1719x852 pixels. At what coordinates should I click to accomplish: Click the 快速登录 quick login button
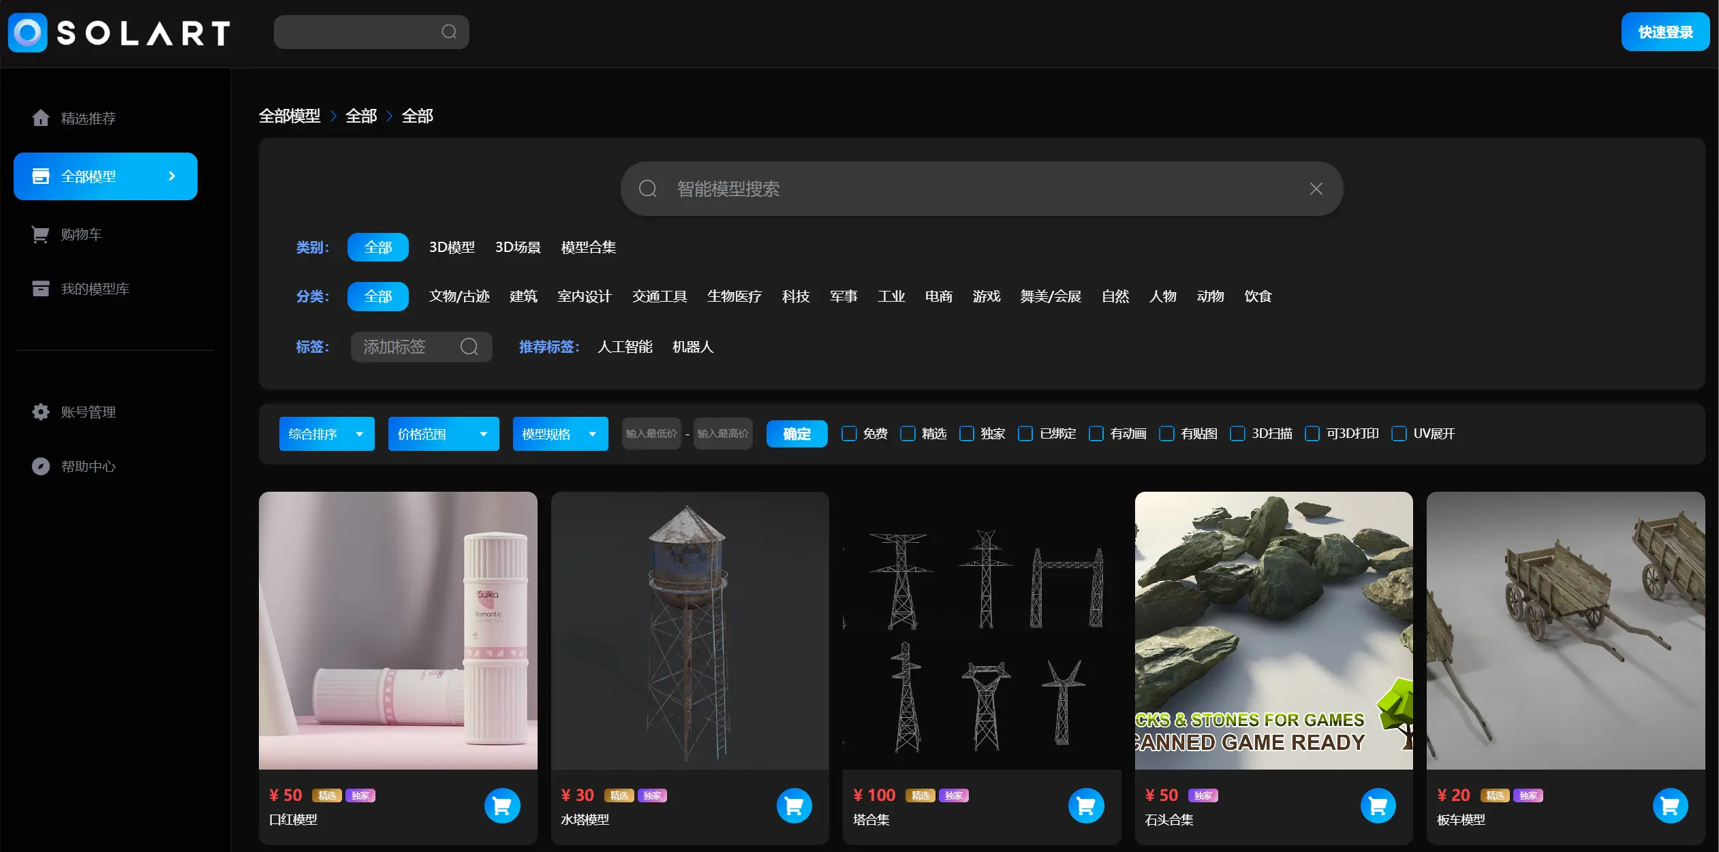(1664, 32)
